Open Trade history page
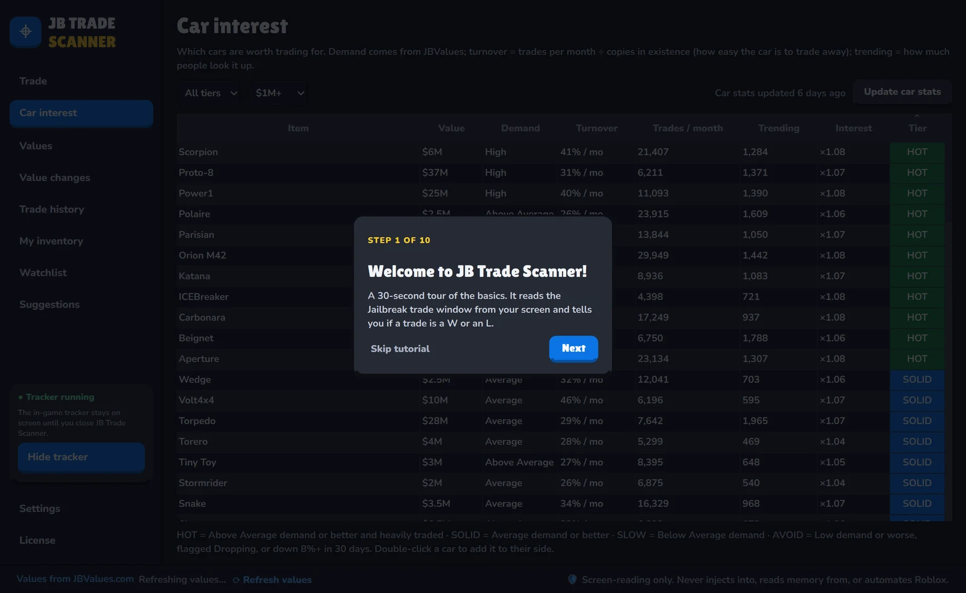966x593 pixels. [82, 209]
